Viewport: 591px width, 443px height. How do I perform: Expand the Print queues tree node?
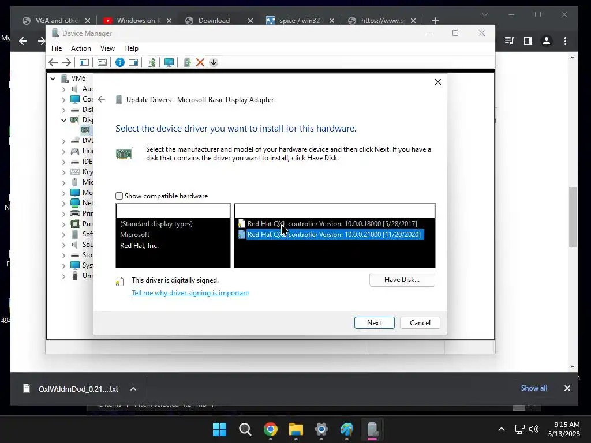[63, 213]
